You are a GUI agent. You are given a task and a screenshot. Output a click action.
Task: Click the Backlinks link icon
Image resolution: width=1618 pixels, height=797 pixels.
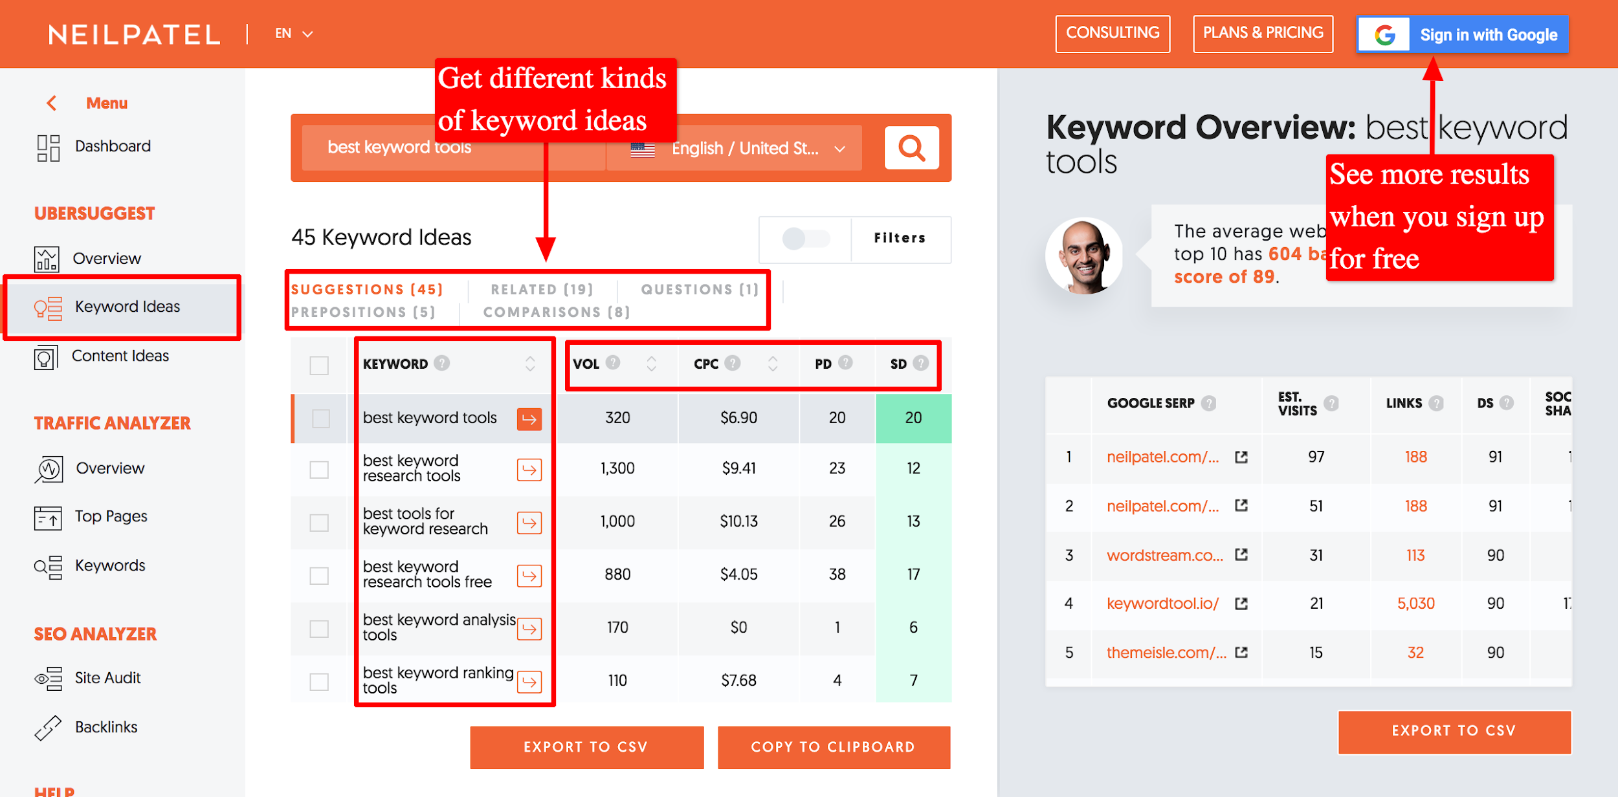pyautogui.click(x=48, y=728)
